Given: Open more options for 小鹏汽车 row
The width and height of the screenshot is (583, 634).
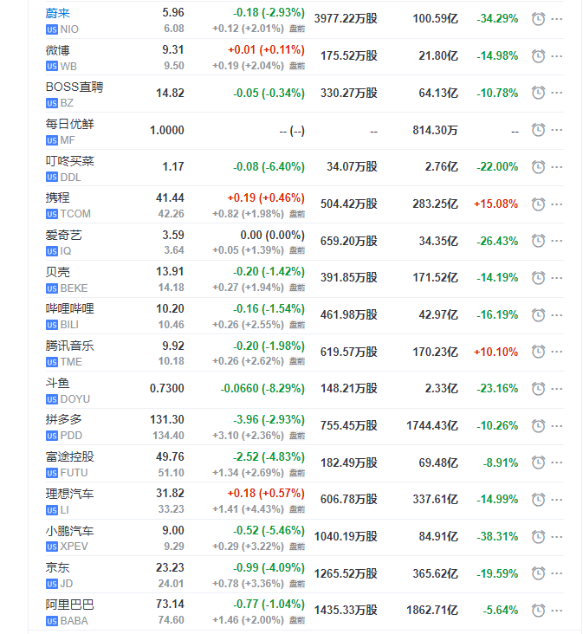Looking at the screenshot, I should coord(557,537).
